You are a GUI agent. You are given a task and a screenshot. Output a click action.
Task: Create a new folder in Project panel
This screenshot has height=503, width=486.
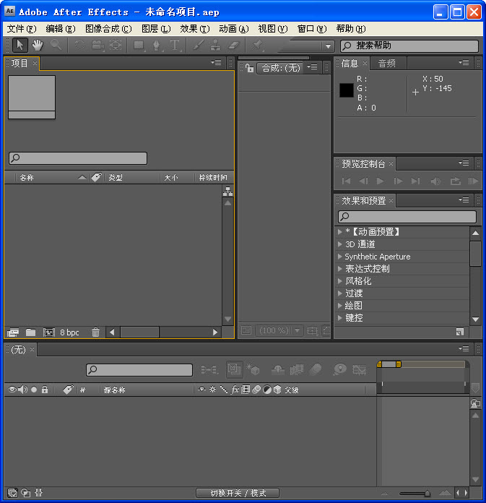click(x=30, y=332)
